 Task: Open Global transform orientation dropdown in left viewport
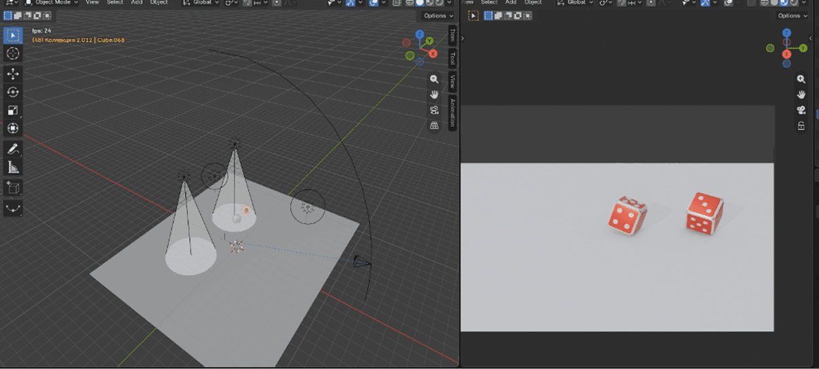pos(201,3)
